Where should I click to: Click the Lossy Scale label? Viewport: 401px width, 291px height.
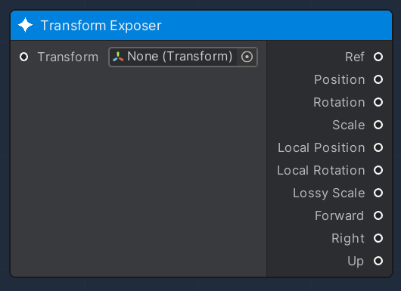click(x=328, y=193)
